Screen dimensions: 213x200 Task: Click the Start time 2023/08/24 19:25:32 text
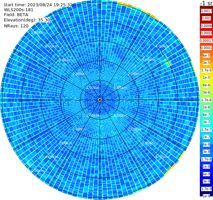(38, 5)
